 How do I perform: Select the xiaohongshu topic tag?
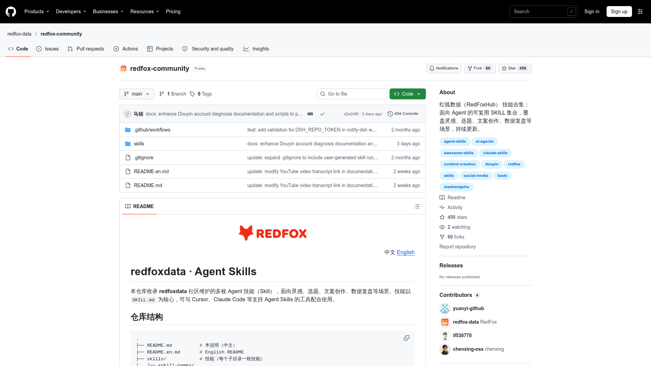pyautogui.click(x=456, y=187)
